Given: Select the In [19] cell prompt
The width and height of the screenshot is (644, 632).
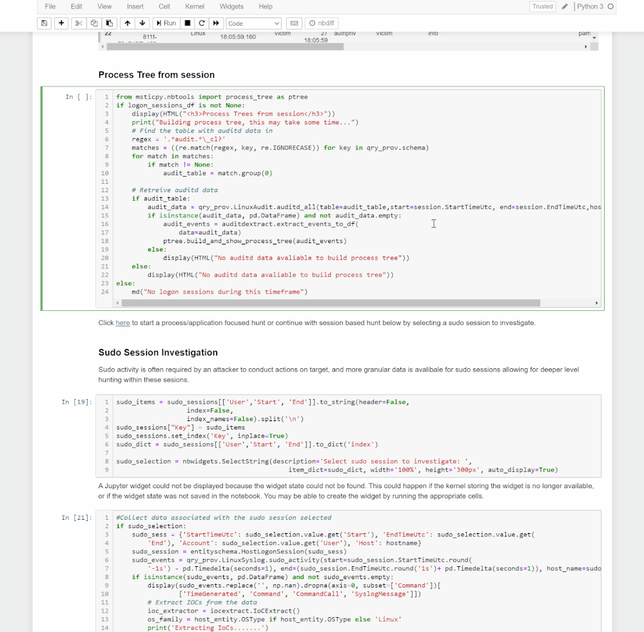Looking at the screenshot, I should [x=77, y=402].
